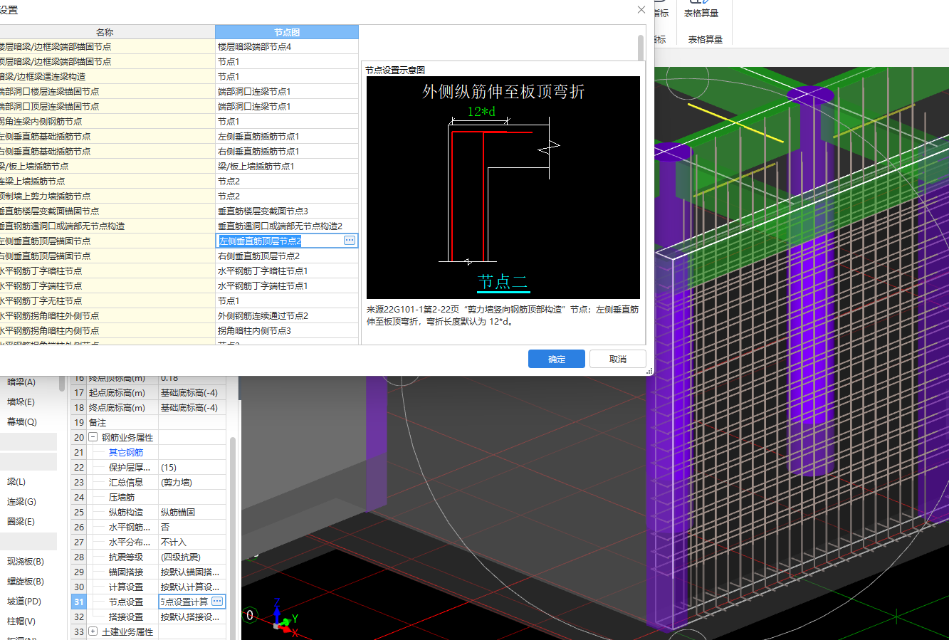Select the 拐角暗柱内侧节点3 cell
This screenshot has width=949, height=640.
[287, 330]
